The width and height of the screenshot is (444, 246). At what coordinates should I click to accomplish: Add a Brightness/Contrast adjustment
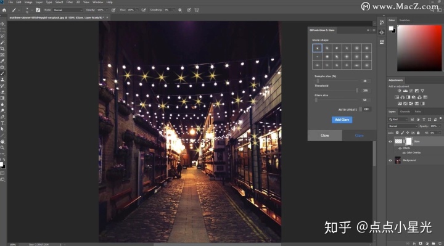click(400, 91)
